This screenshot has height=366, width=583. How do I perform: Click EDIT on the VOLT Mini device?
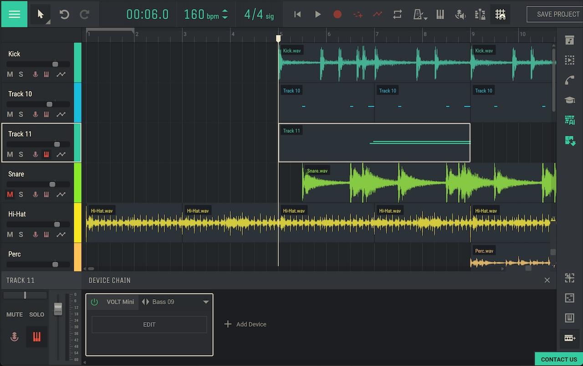click(149, 325)
